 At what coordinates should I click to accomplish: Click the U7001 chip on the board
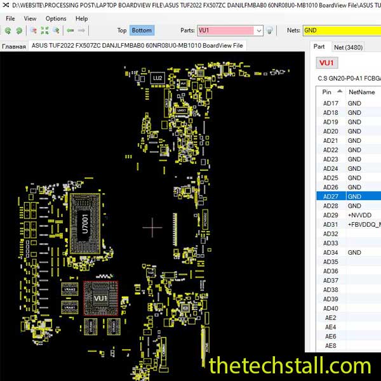click(85, 224)
